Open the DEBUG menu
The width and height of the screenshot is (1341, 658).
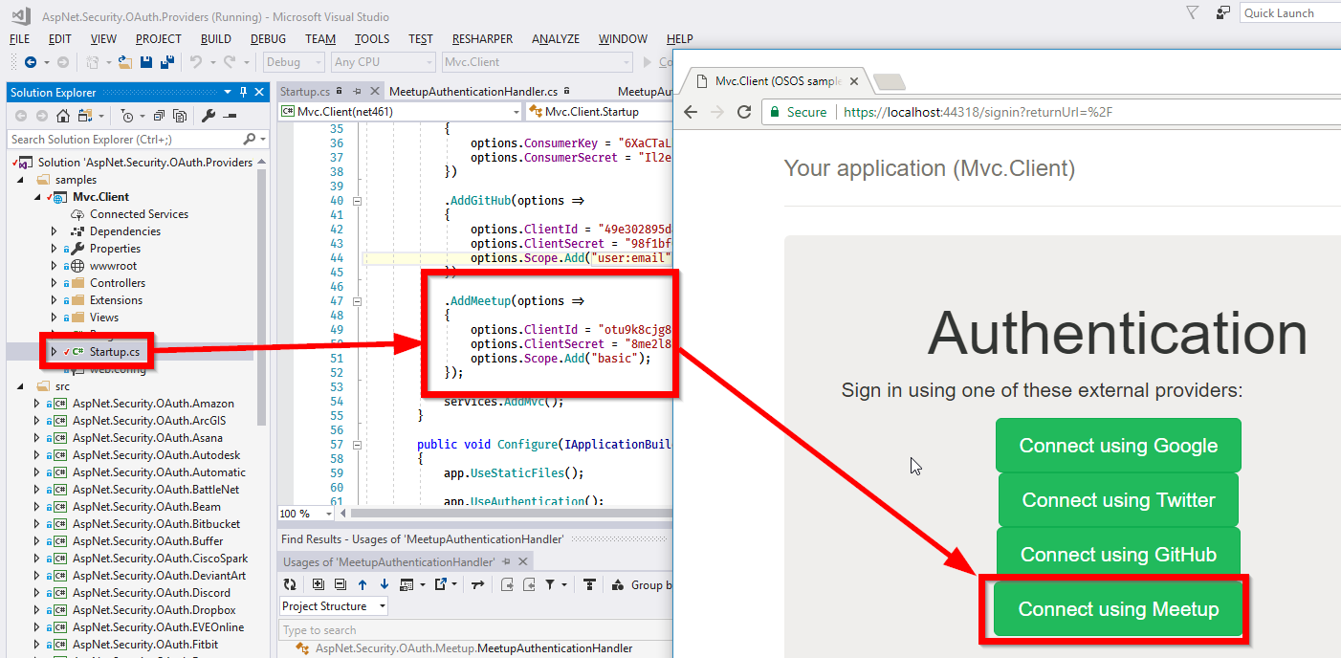(268, 39)
